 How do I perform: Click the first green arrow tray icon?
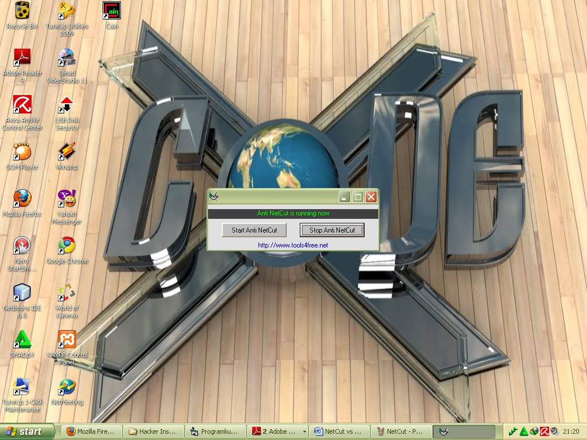click(513, 431)
